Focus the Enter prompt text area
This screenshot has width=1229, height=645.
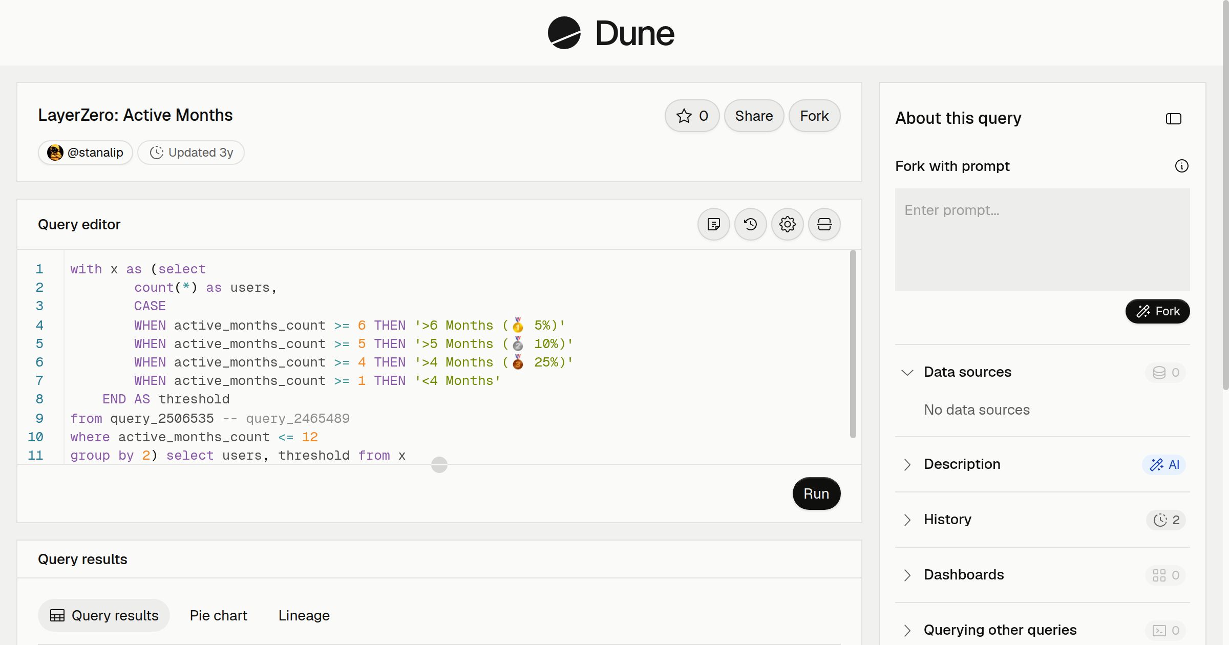coord(1042,239)
